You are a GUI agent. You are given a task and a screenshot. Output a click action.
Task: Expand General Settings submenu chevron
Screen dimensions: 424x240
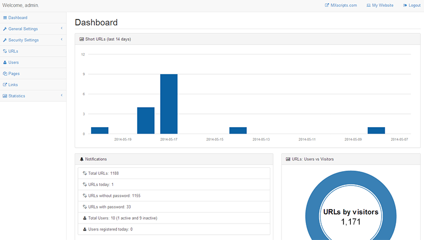pyautogui.click(x=61, y=28)
